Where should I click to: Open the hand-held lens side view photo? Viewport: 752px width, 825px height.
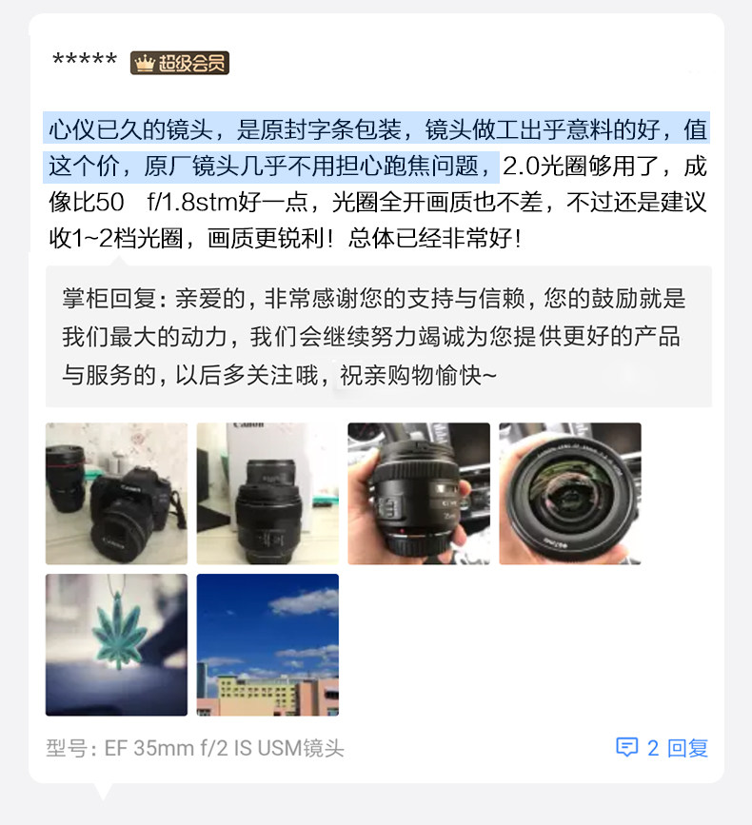(x=419, y=494)
